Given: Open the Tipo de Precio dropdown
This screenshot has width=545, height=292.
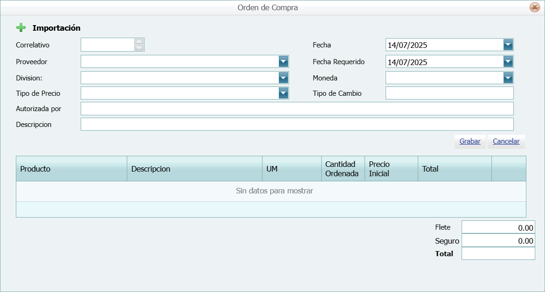Looking at the screenshot, I should tap(283, 93).
